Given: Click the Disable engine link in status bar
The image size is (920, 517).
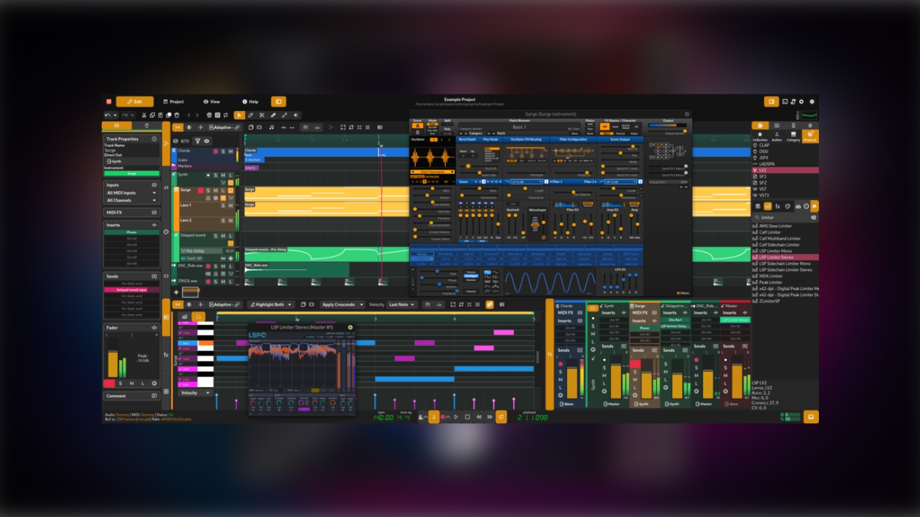Looking at the screenshot, I should click(x=185, y=419).
